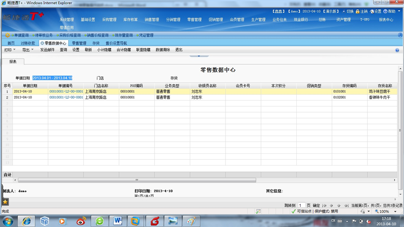Open document link 00010001-LS-00-0001 in row 1

[x=66, y=91]
